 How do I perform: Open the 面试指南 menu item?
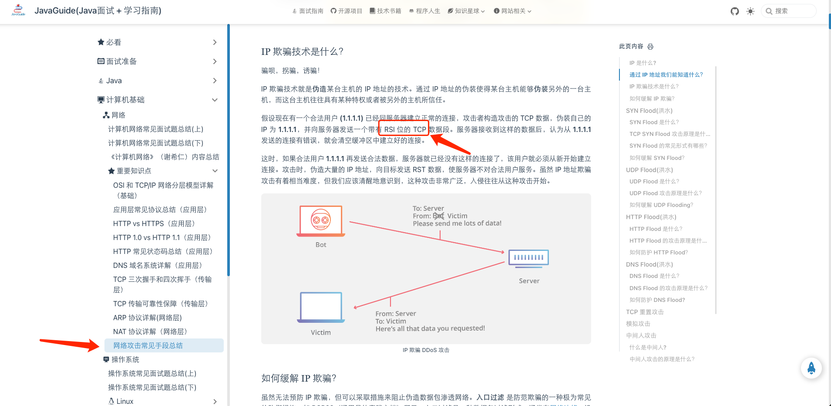[x=308, y=11]
